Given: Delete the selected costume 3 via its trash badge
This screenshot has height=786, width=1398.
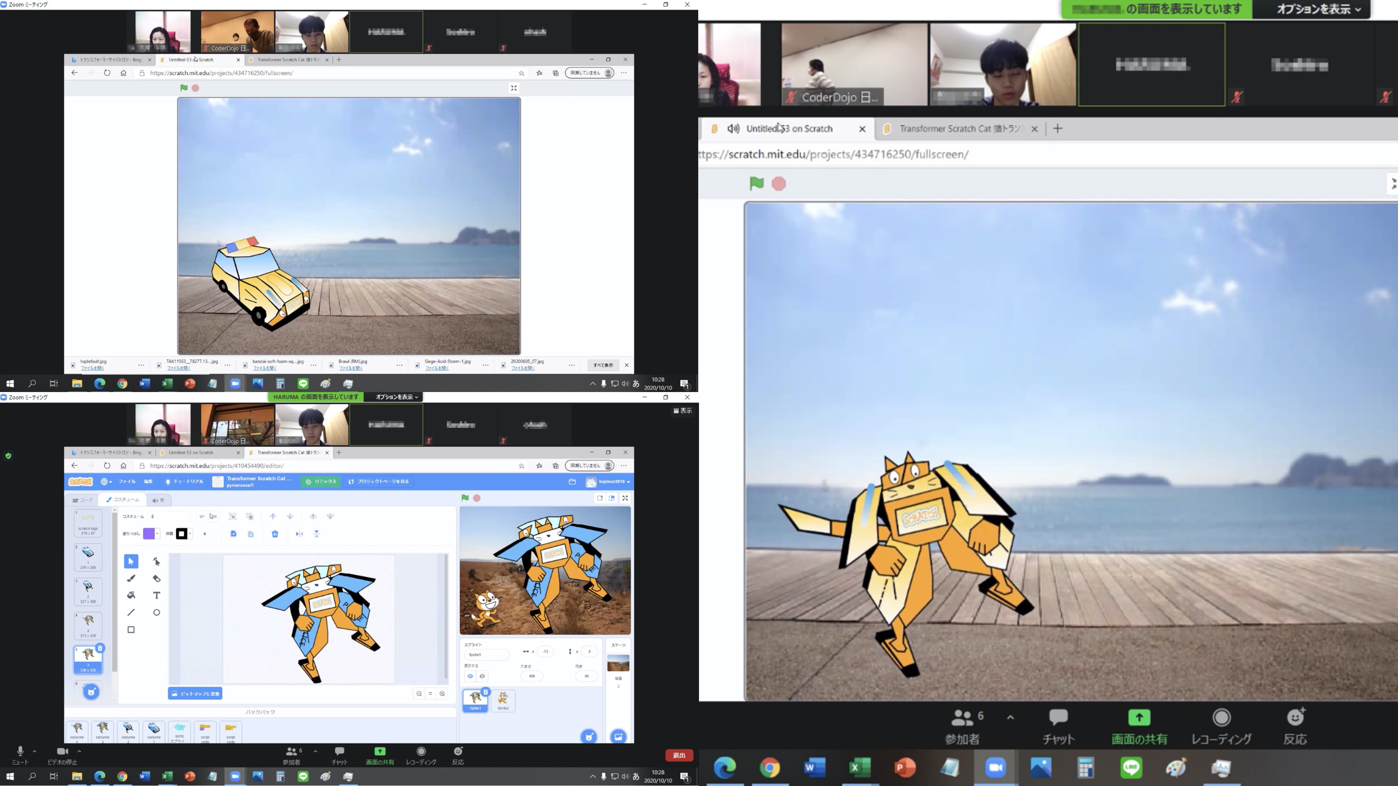Looking at the screenshot, I should tap(100, 648).
